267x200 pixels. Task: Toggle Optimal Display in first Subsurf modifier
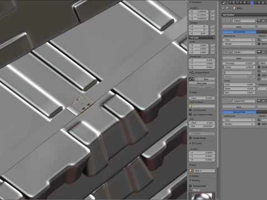(x=259, y=44)
